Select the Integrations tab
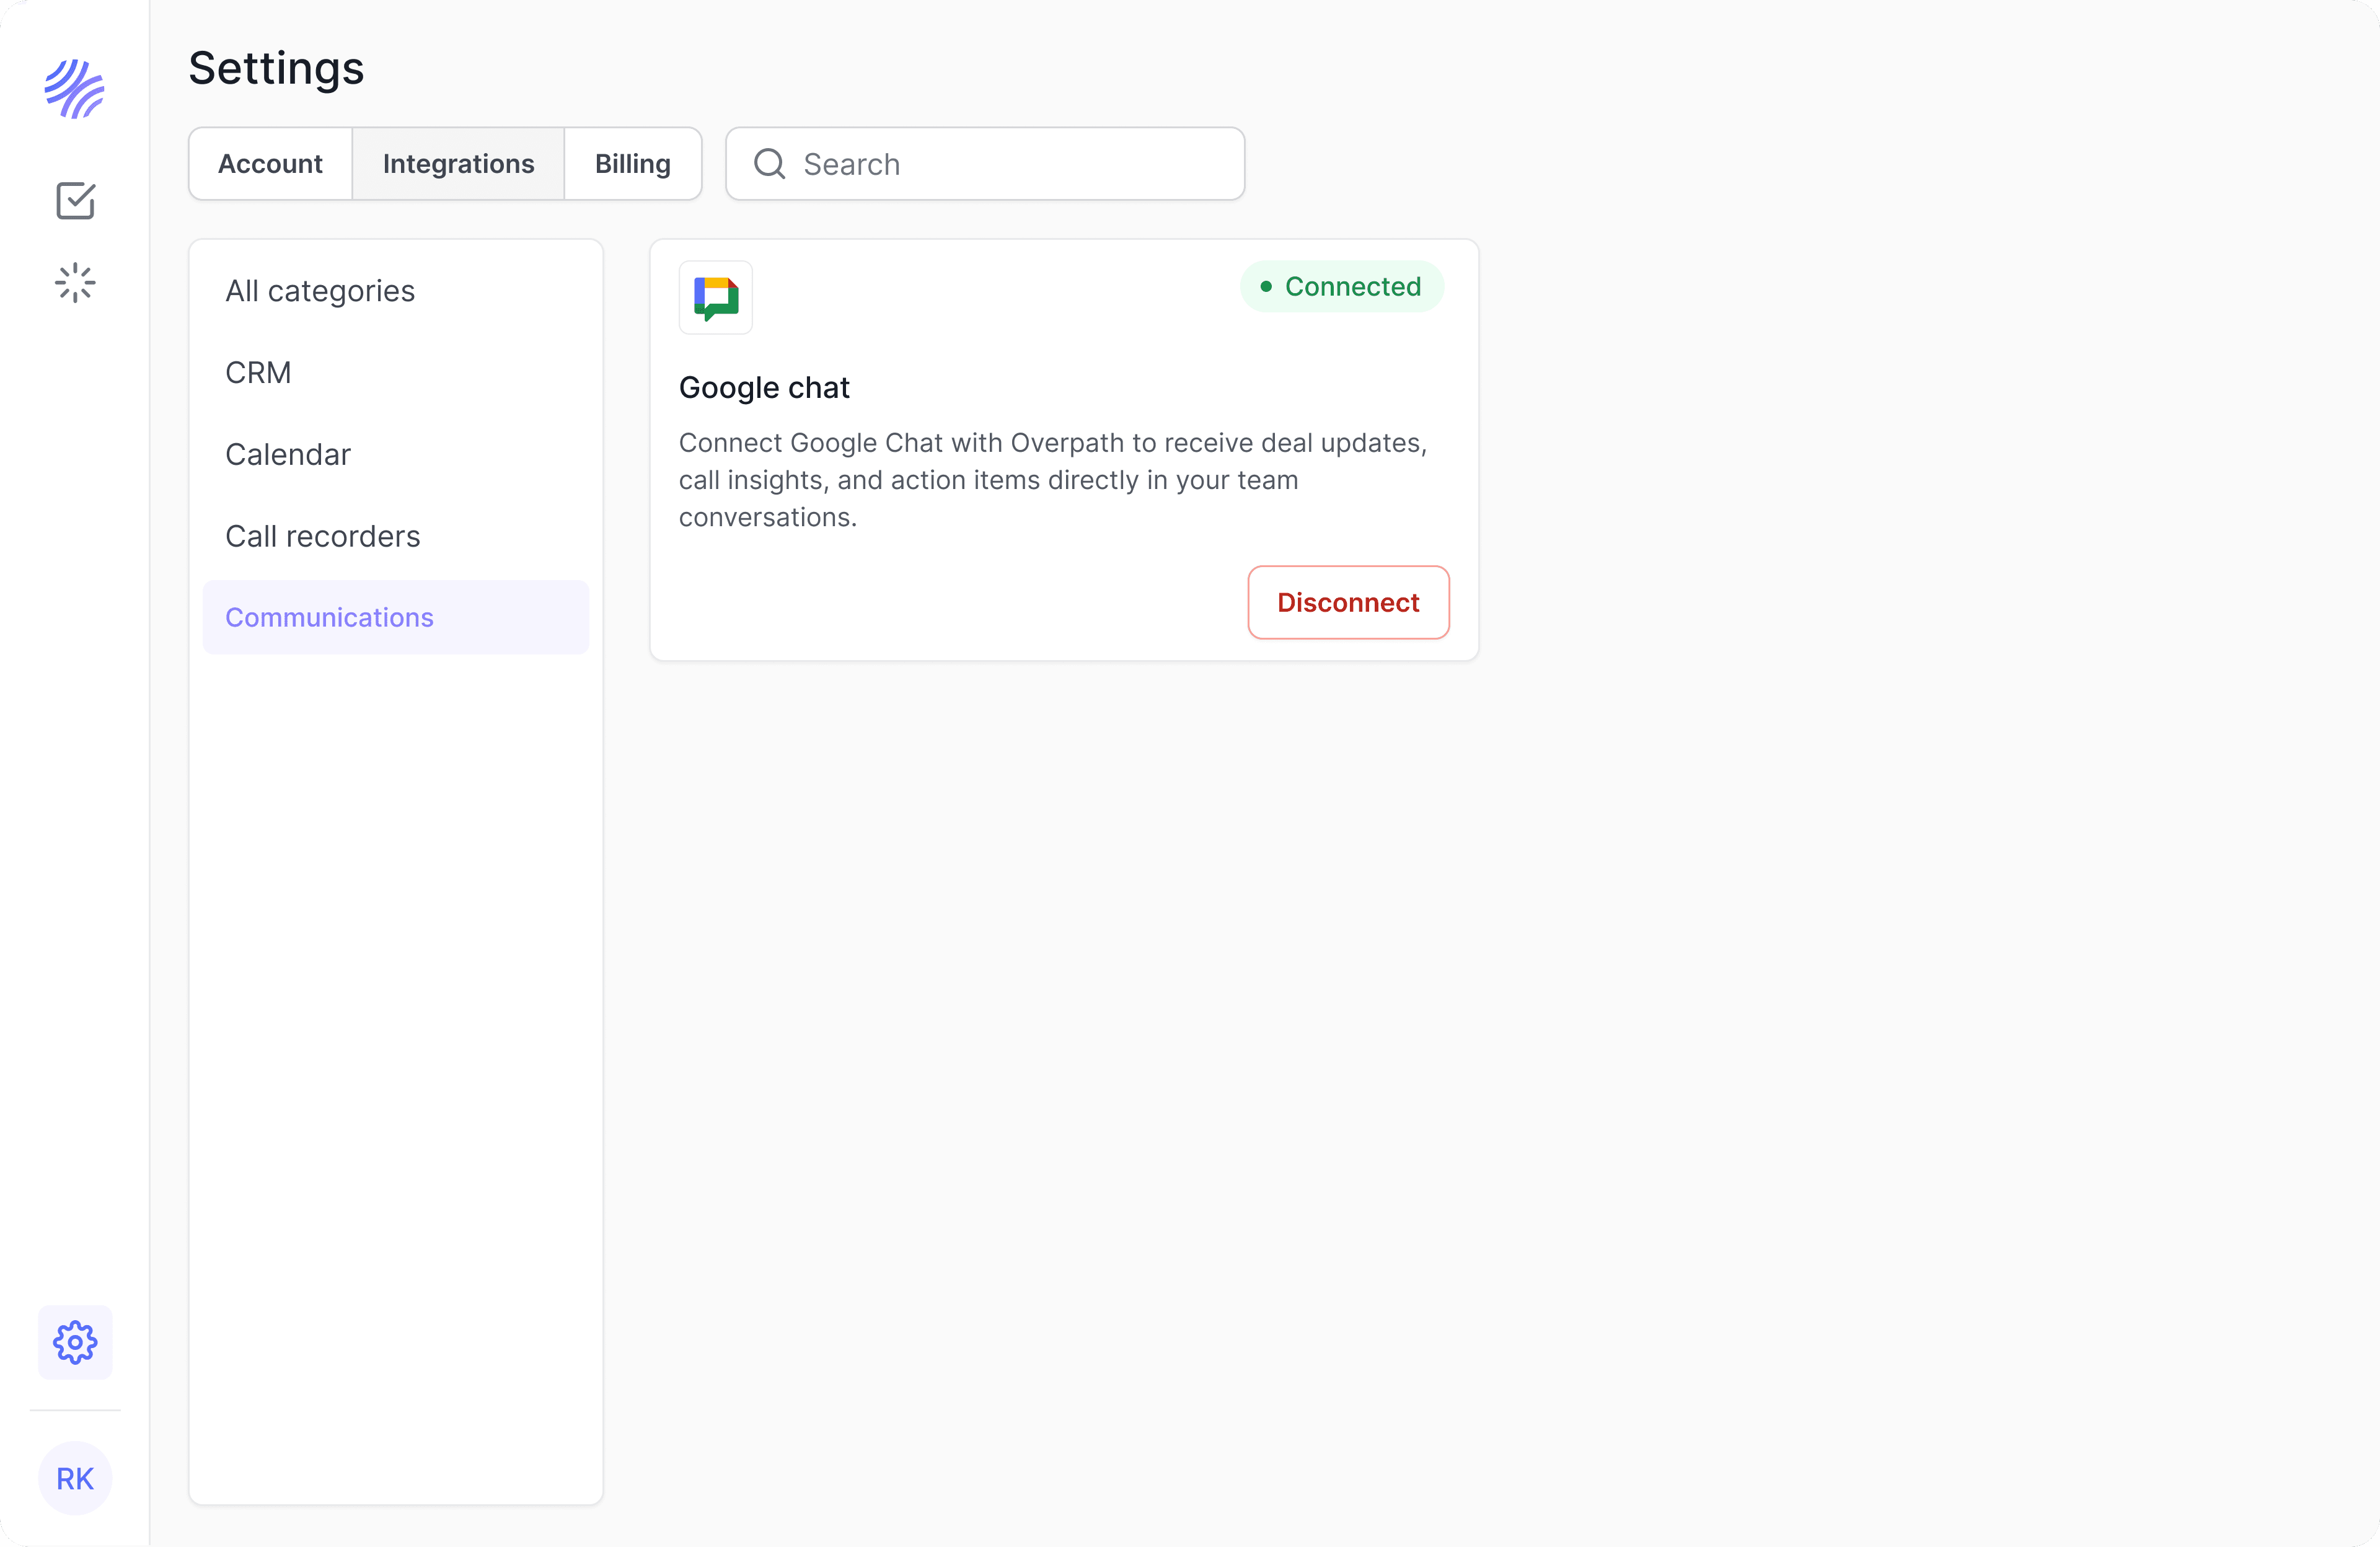 pyautogui.click(x=458, y=164)
